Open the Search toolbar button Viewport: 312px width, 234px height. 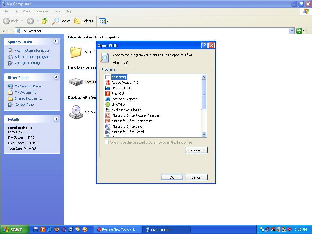tap(61, 21)
